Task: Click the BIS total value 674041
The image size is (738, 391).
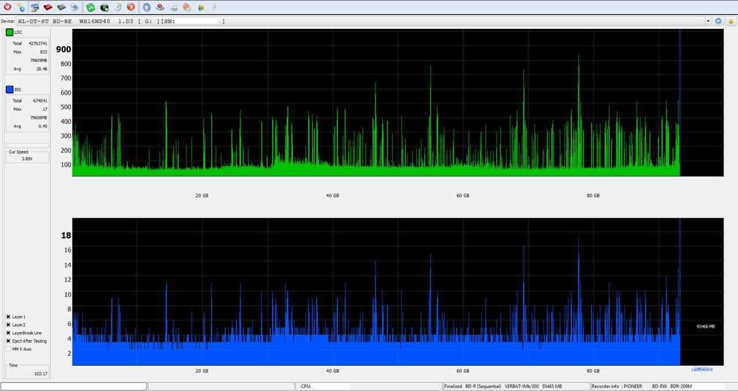Action: click(39, 100)
